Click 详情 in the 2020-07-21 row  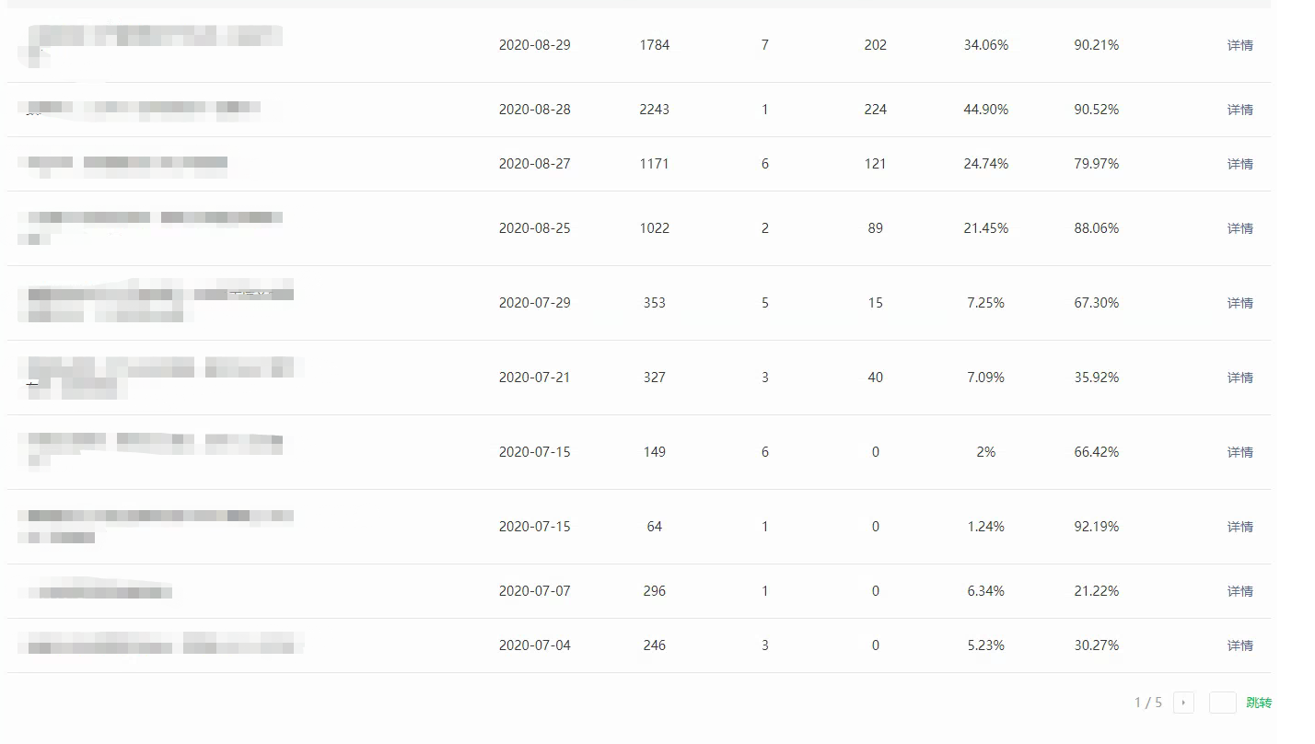[1239, 378]
